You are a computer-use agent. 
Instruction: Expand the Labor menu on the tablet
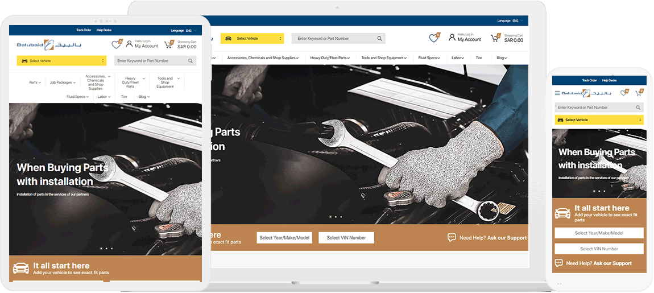pyautogui.click(x=104, y=97)
